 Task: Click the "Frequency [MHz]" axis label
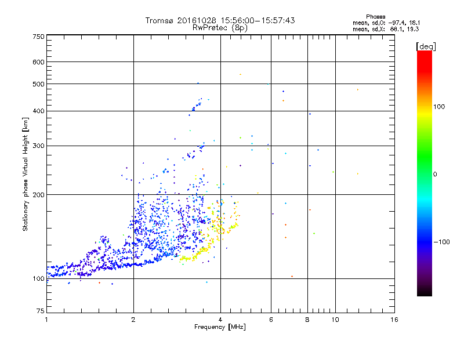click(220, 327)
